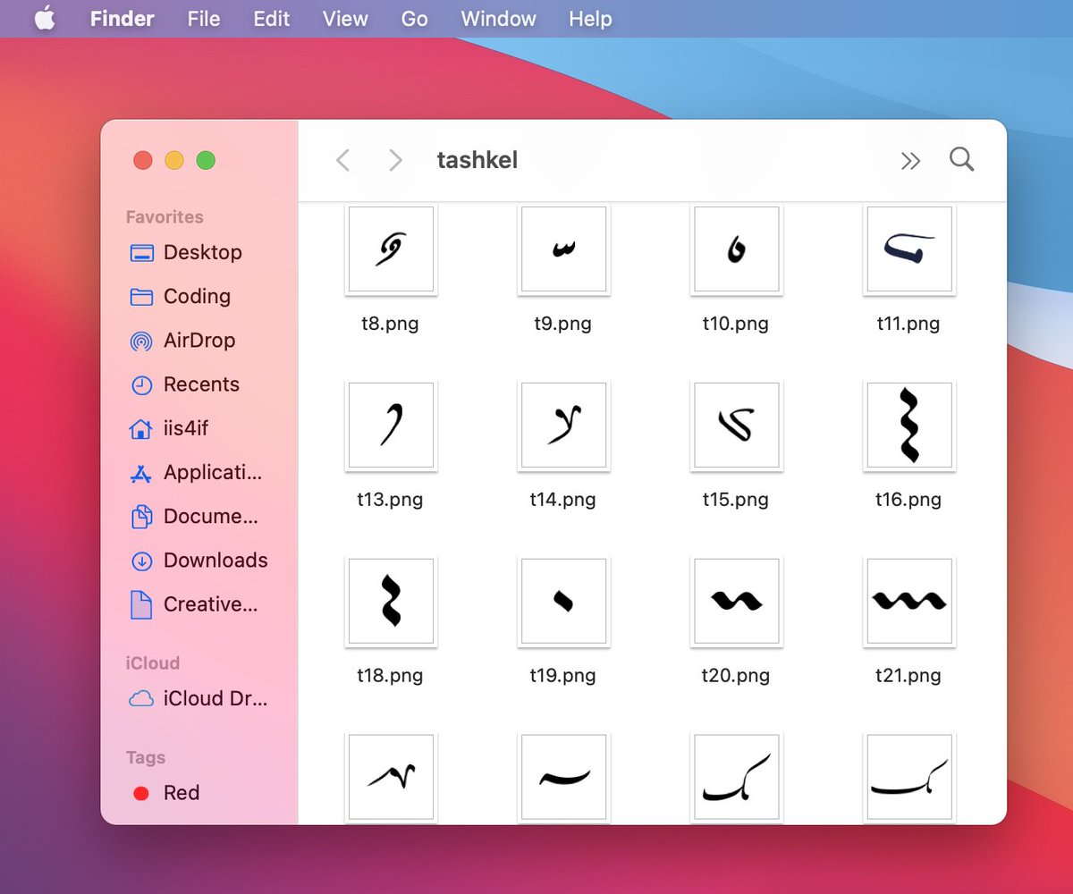Select the t9.png thumbnail
This screenshot has height=894, width=1073.
click(563, 249)
